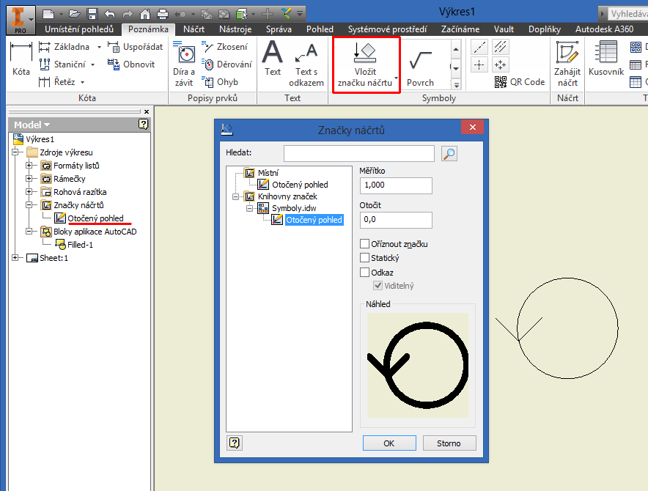Viewport: 648px width, 491px height.
Task: Click Obnovit to retrieve dimensions
Action: [131, 64]
